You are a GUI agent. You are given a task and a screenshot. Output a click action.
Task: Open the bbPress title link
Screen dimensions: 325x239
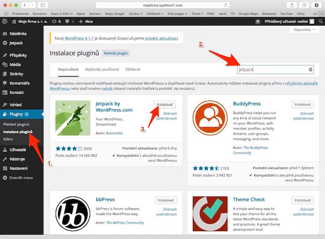click(105, 199)
